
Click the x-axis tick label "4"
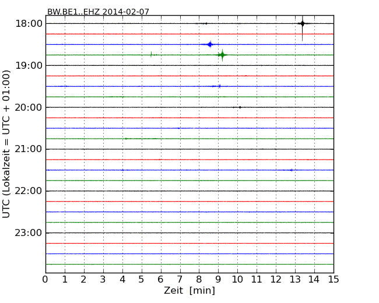[x=122, y=280]
